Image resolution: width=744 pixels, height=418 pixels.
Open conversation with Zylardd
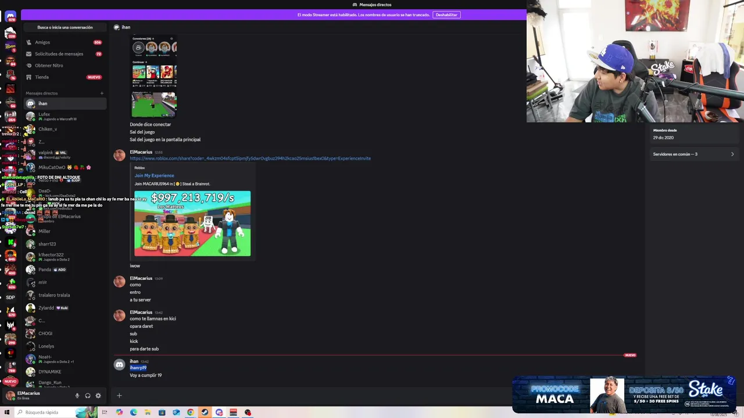[65, 308]
